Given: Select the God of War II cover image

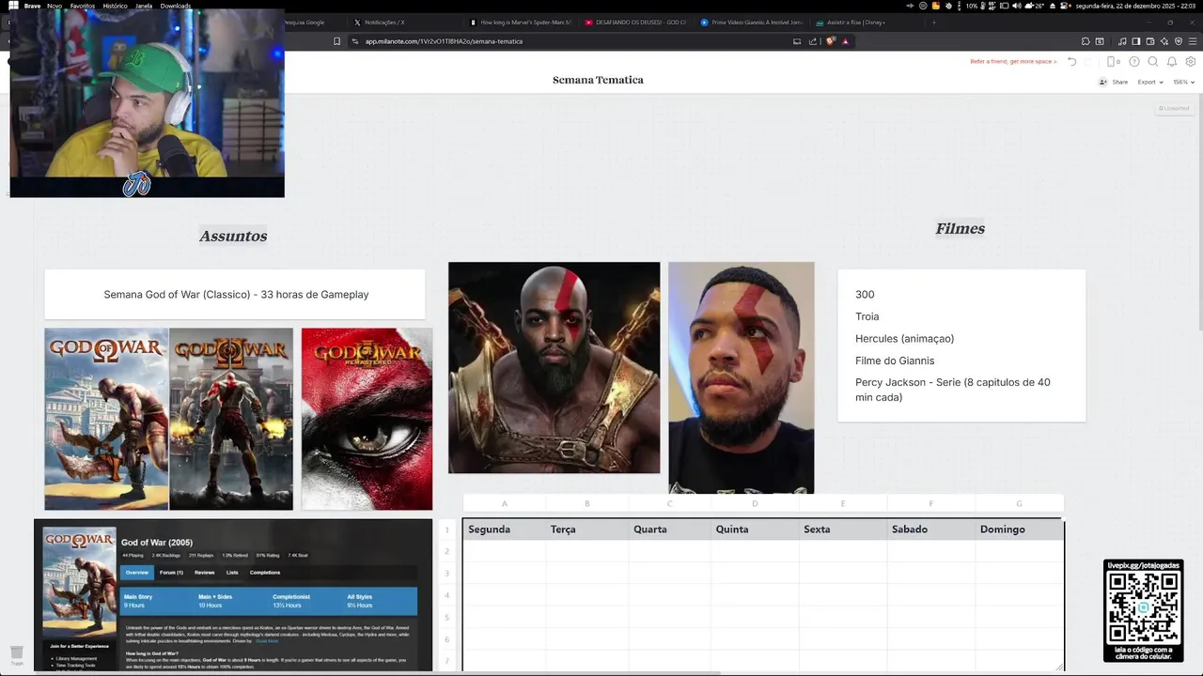Looking at the screenshot, I should (231, 419).
